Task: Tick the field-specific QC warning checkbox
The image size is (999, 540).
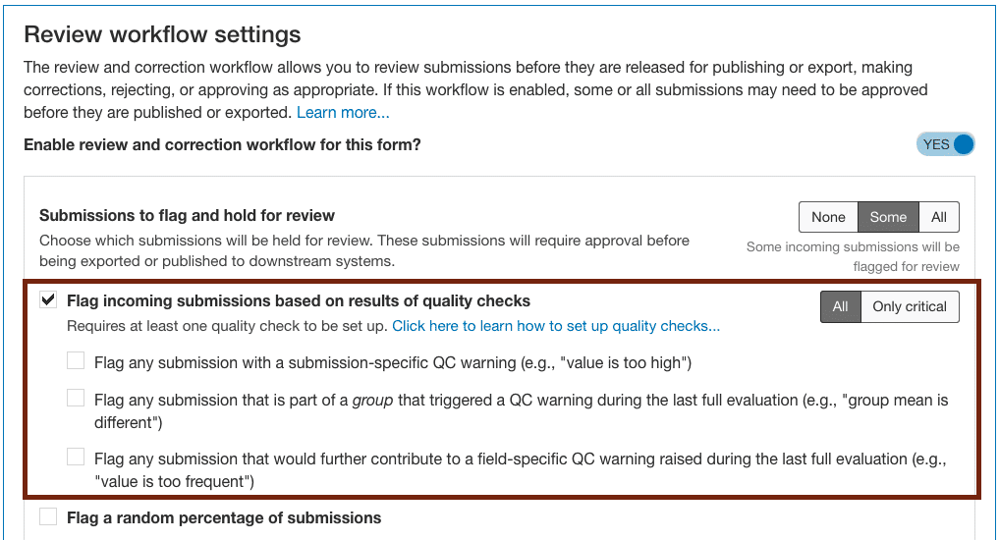Action: coord(76,457)
